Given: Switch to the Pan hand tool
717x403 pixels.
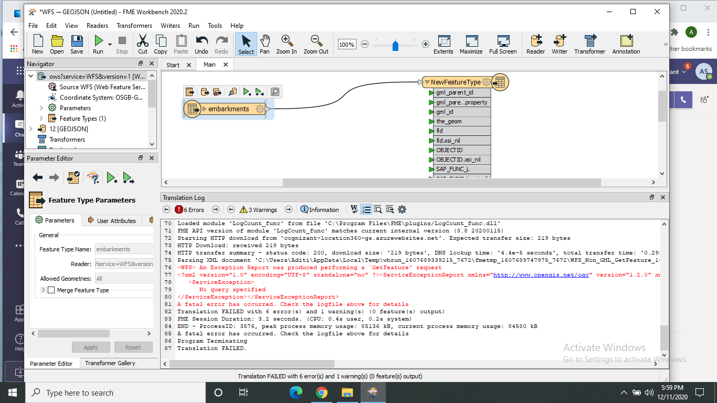Looking at the screenshot, I should tap(265, 44).
